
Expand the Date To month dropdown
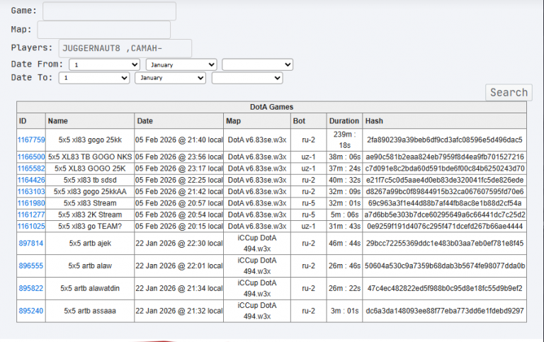[170, 78]
